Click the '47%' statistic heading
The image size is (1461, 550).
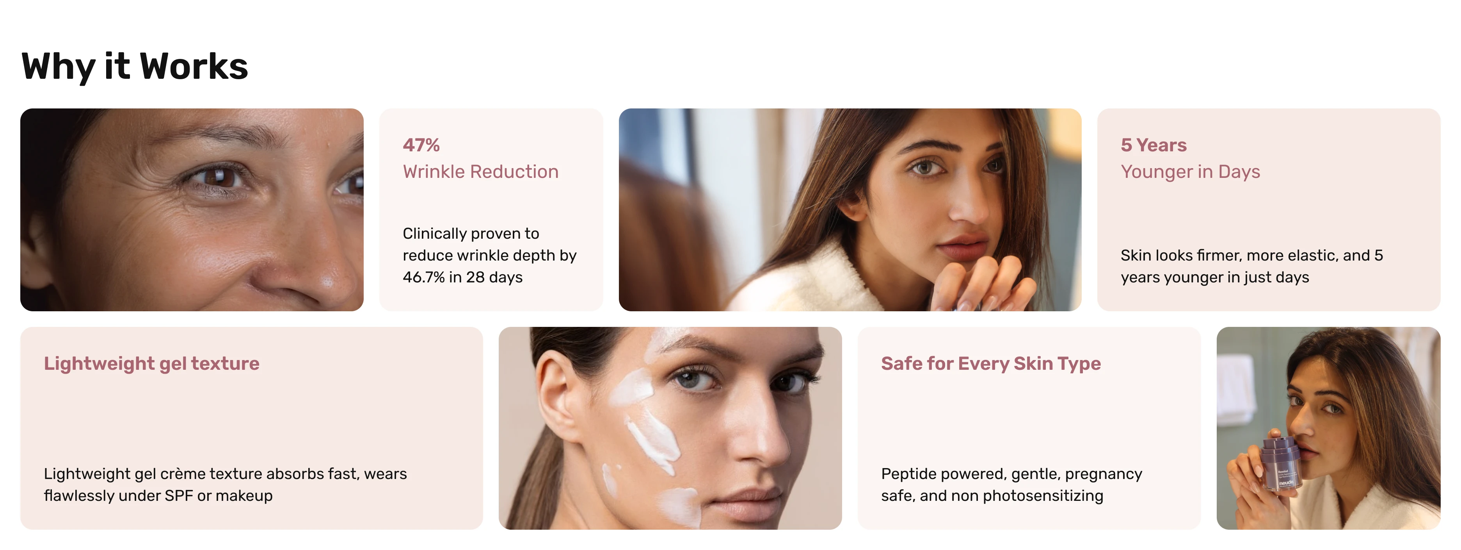coord(421,145)
